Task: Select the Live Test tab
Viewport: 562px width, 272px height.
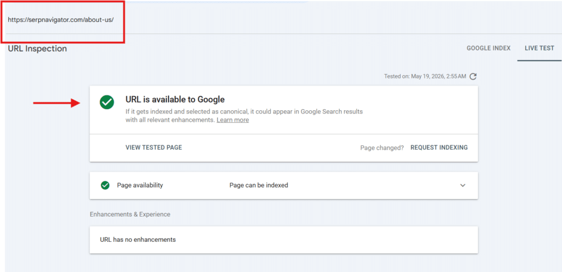Action: [539, 48]
